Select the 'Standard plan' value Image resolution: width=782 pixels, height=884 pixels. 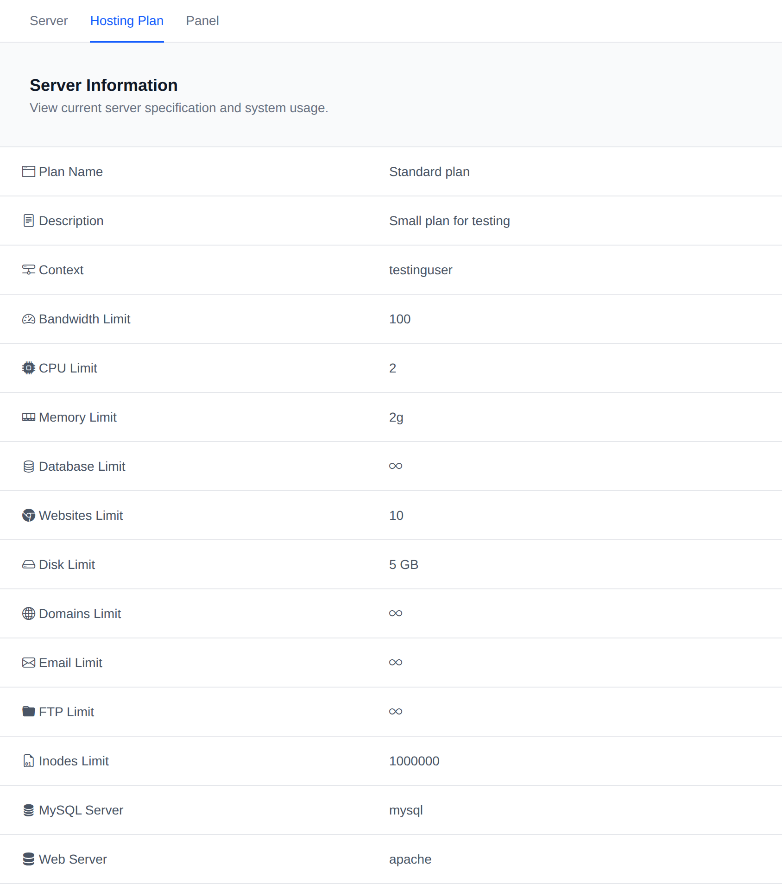(429, 172)
